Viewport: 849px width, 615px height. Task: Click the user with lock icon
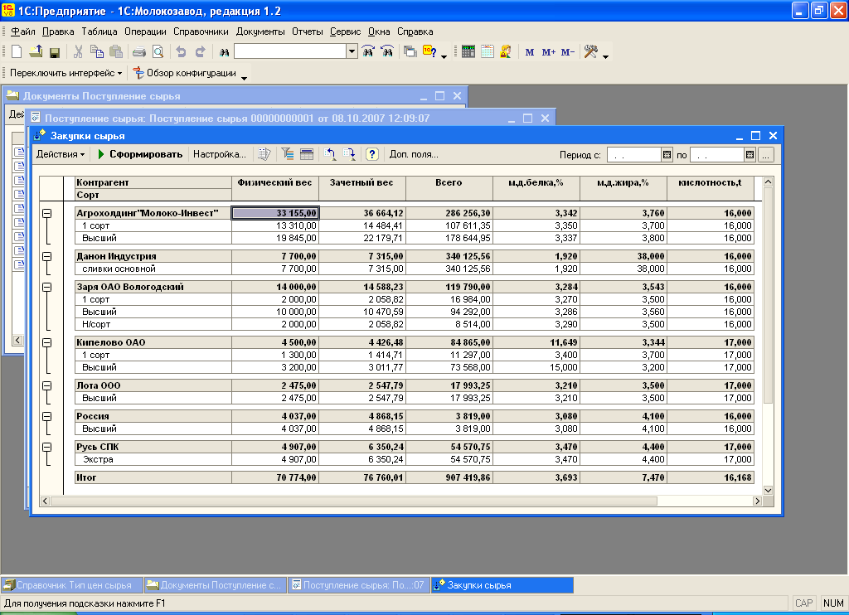[506, 52]
